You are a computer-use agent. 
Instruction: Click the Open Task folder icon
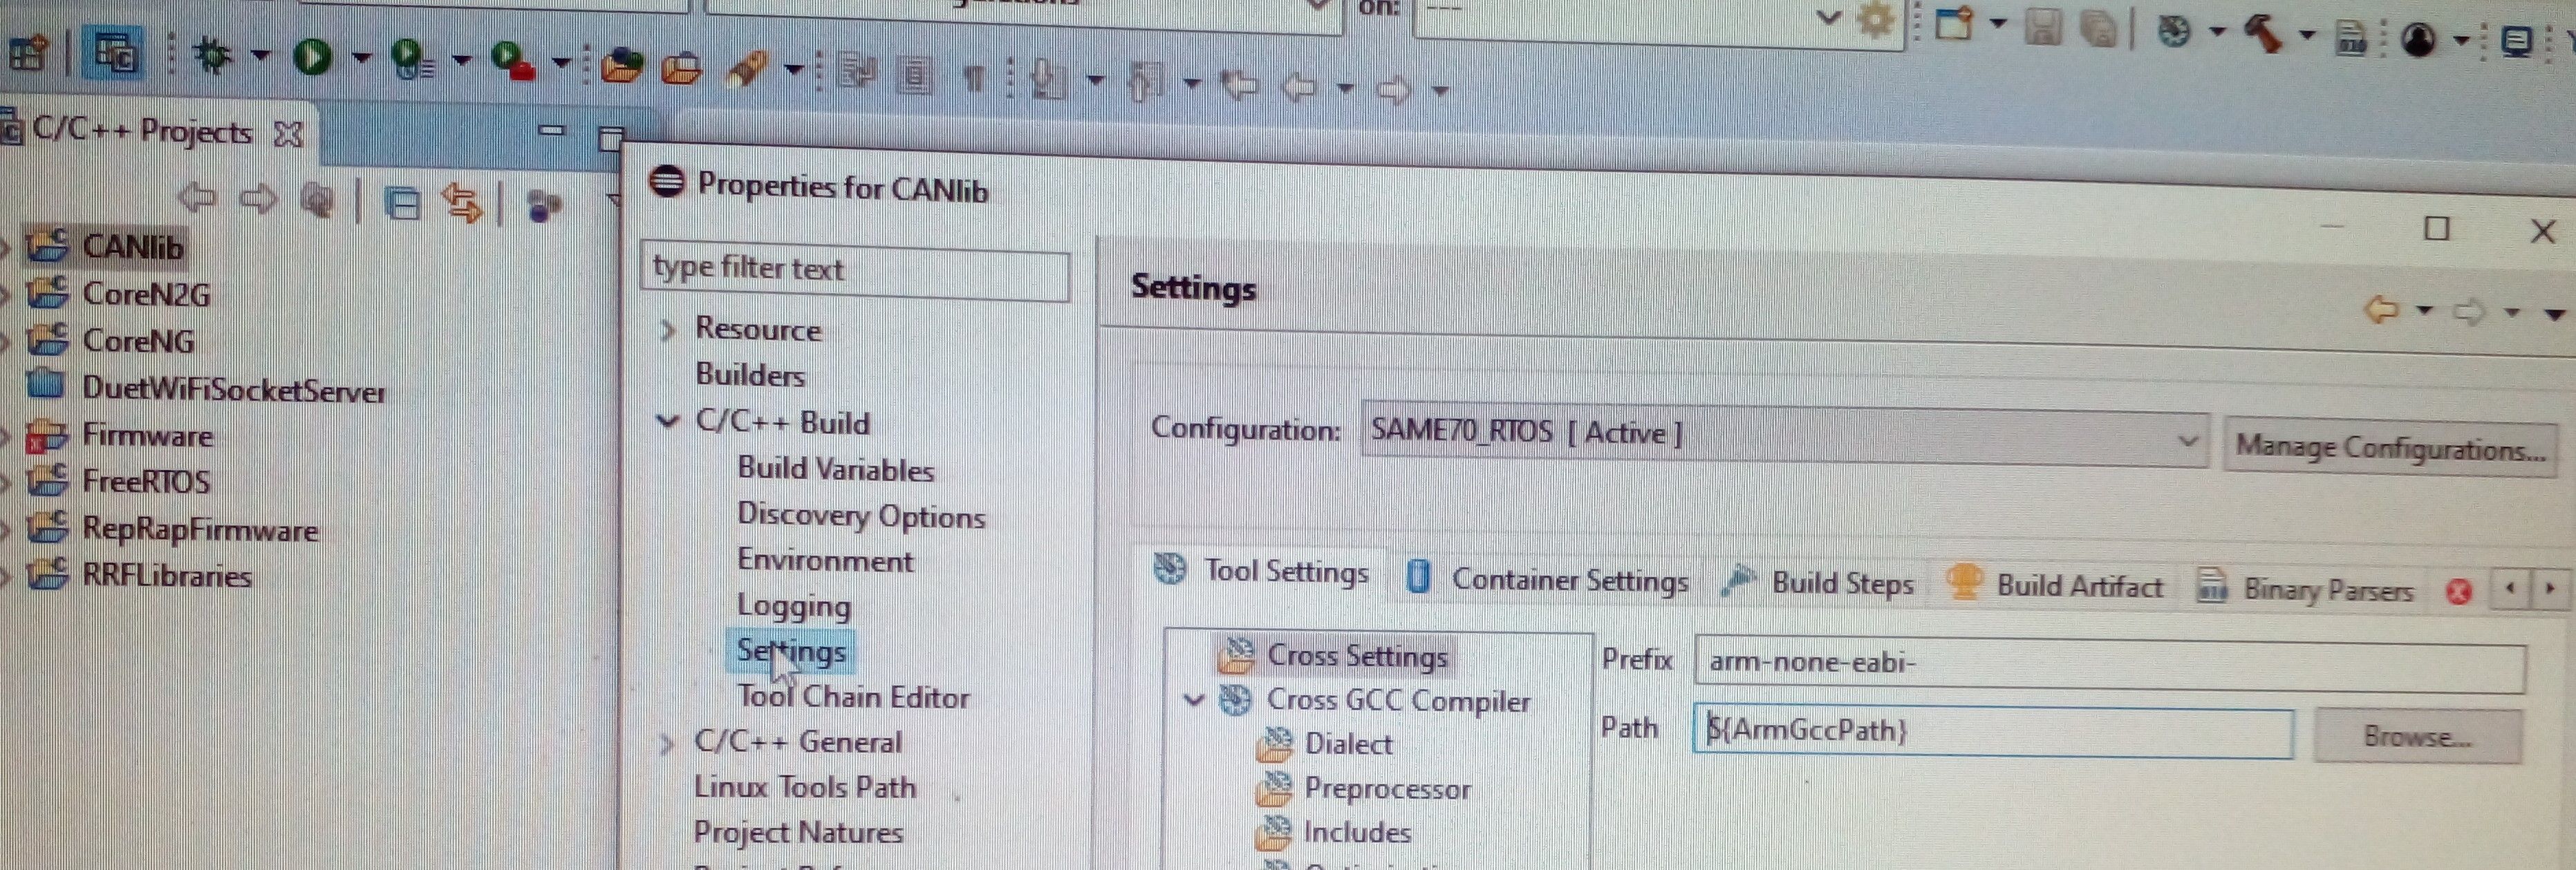click(x=681, y=68)
